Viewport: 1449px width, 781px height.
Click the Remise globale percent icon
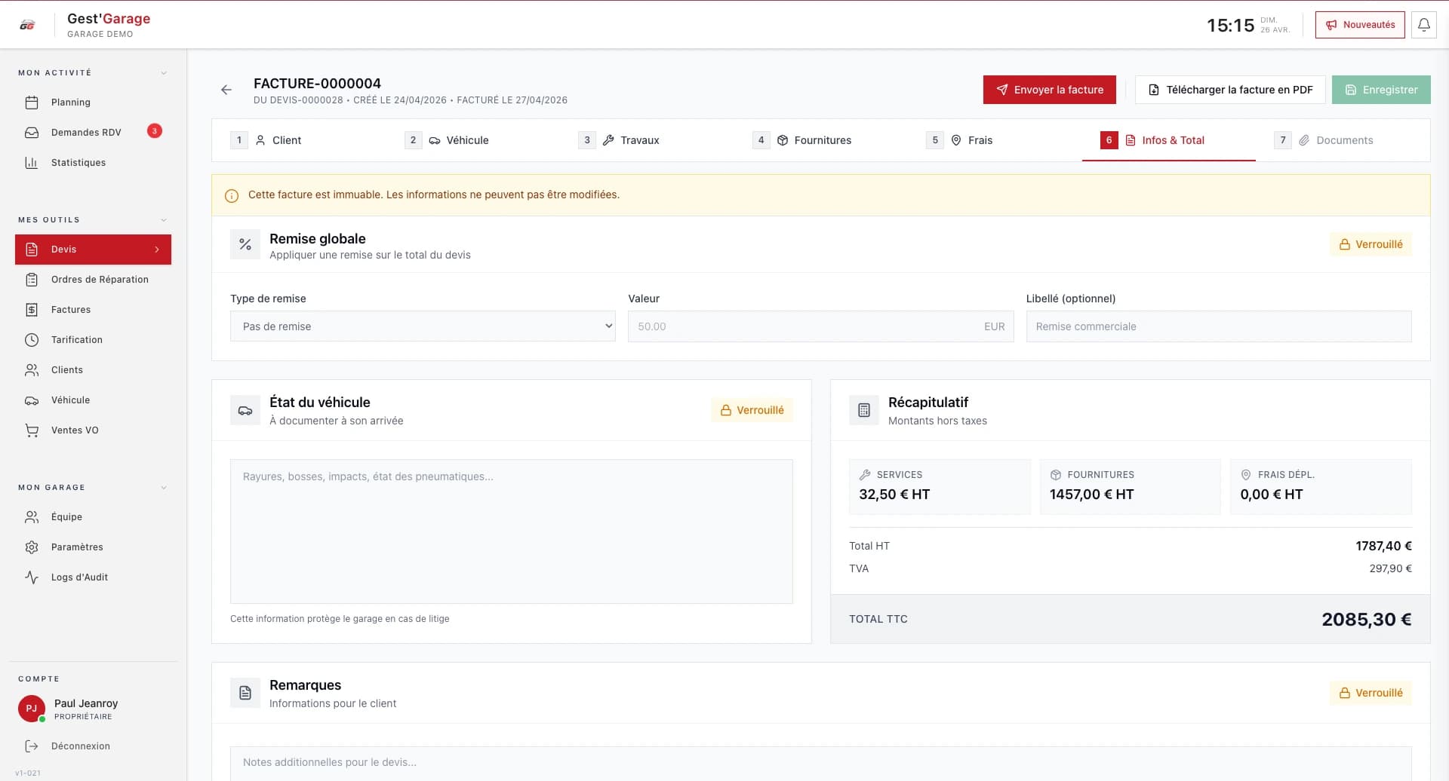pos(245,244)
